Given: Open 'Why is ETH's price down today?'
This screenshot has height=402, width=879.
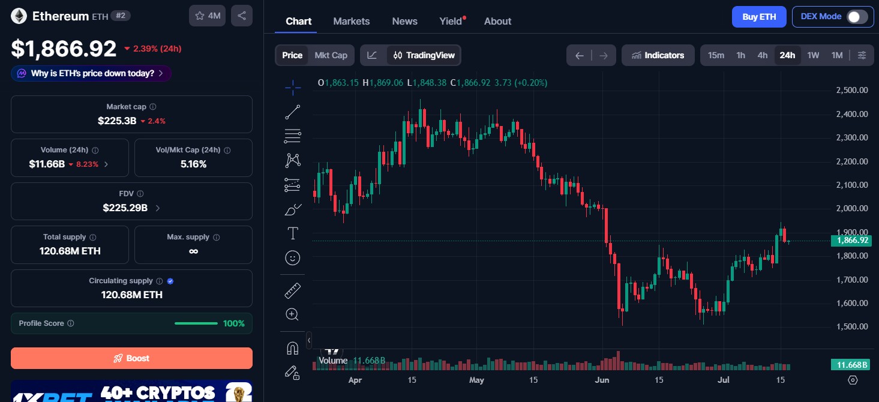Looking at the screenshot, I should click(91, 73).
